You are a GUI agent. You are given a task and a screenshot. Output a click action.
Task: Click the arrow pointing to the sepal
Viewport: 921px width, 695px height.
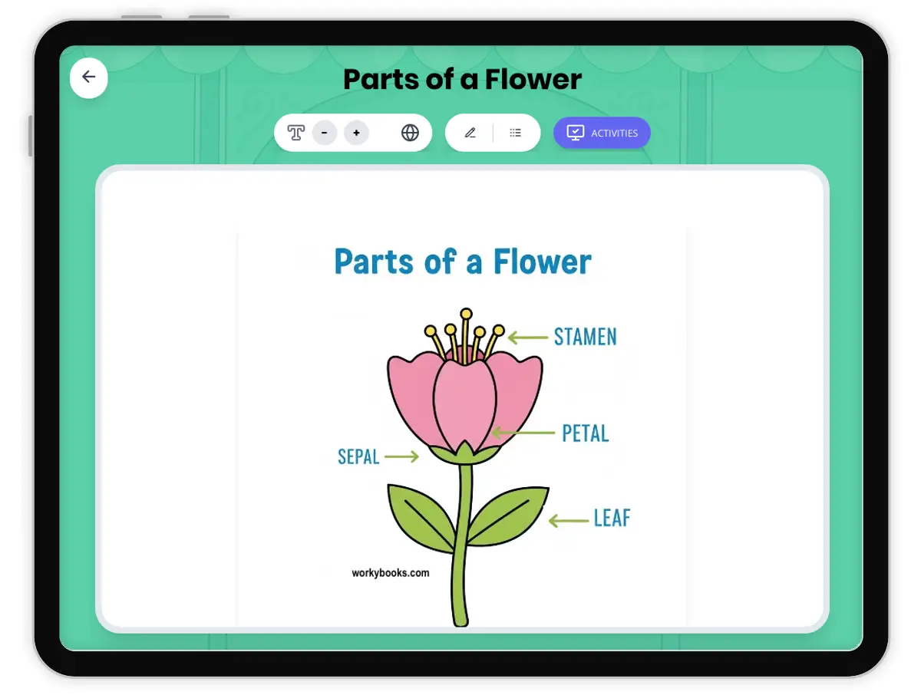401,457
